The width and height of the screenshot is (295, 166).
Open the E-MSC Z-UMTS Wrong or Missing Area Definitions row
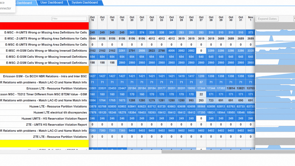(46, 39)
